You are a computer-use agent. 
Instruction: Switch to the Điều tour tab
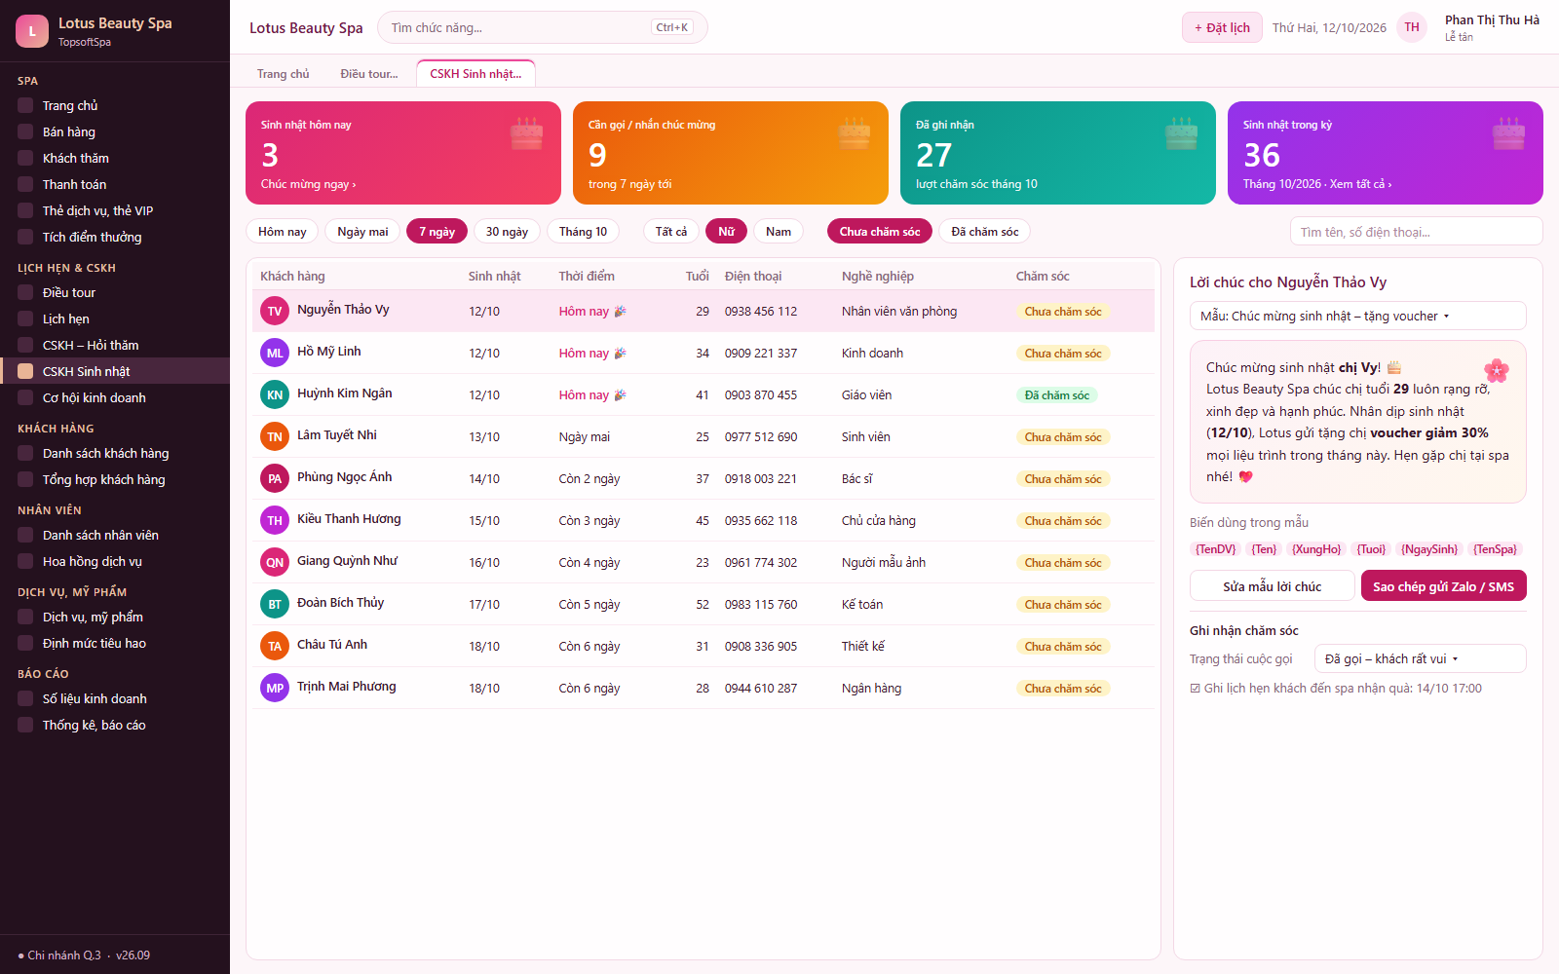pyautogui.click(x=369, y=74)
